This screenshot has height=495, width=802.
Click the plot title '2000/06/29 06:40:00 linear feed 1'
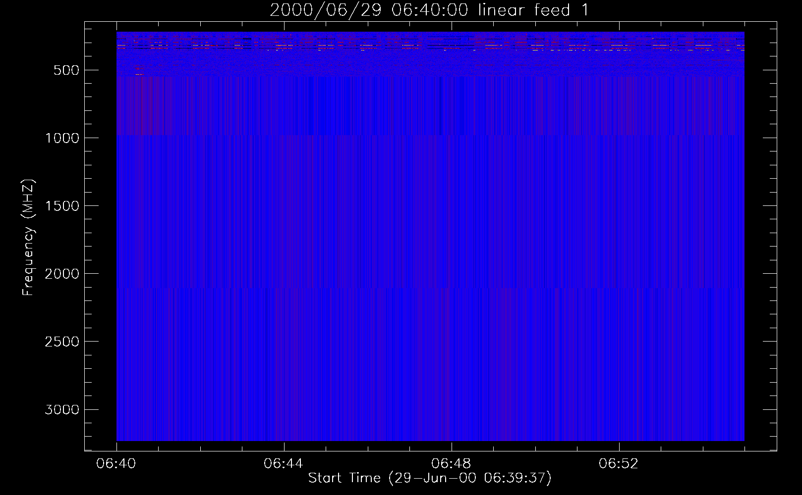429,10
